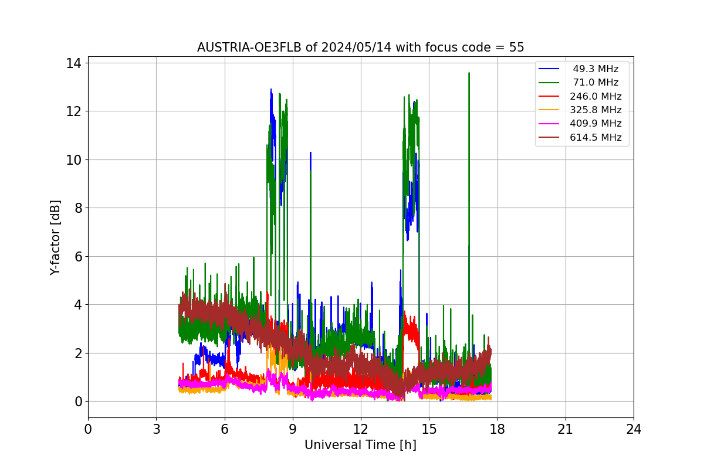Image resolution: width=704 pixels, height=469 pixels.
Task: Click the brown line swatch in legend
Action: (549, 137)
